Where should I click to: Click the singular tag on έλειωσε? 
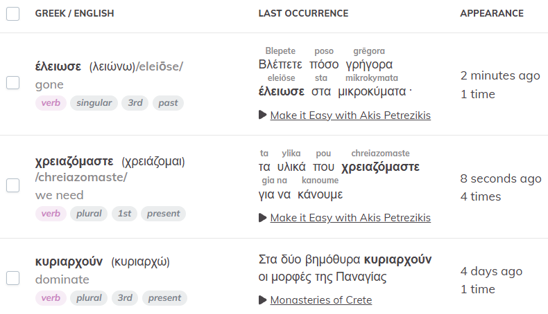click(x=94, y=103)
